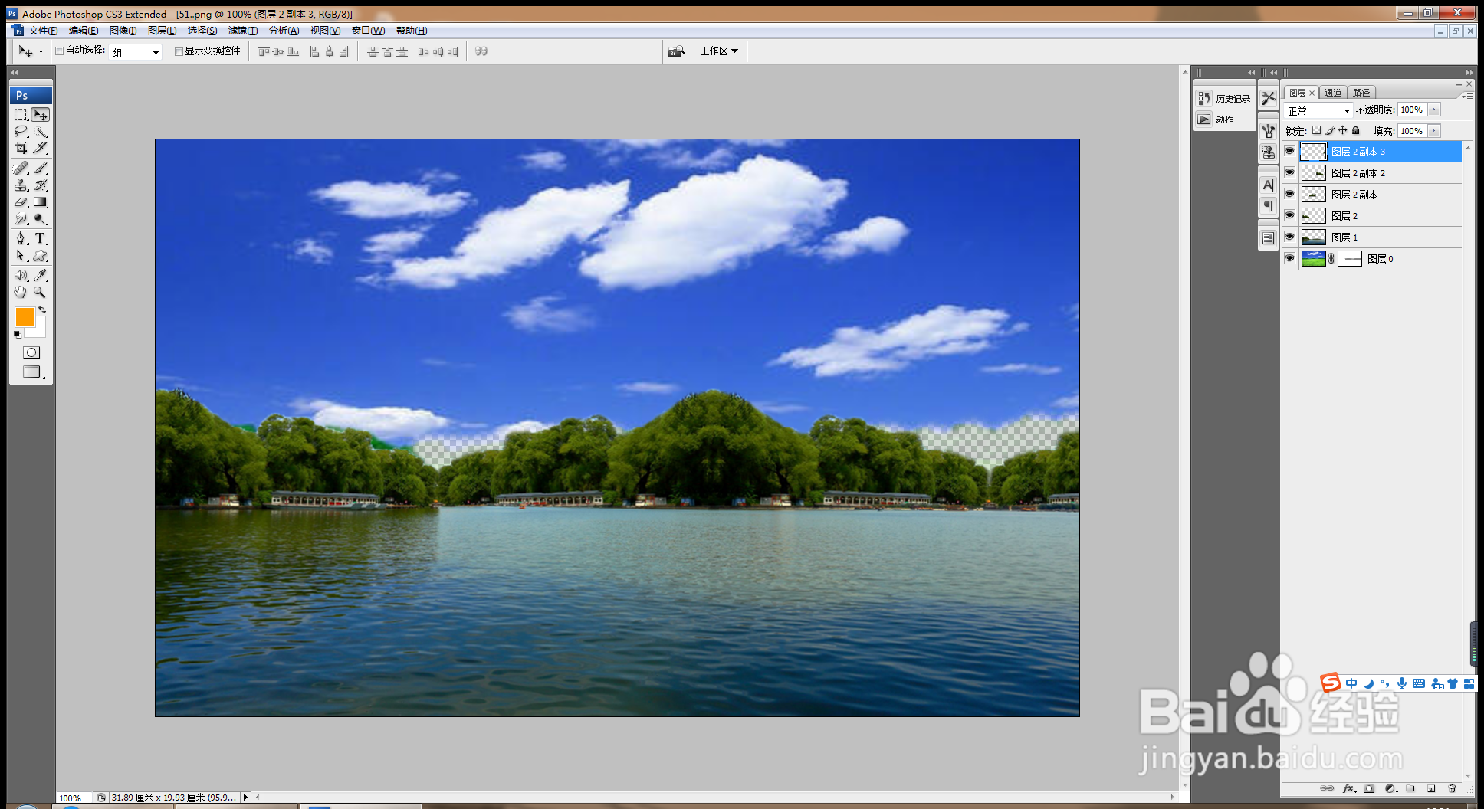Viewport: 1484px width, 809px height.
Task: Toggle lock all for the layer
Action: (x=1356, y=130)
